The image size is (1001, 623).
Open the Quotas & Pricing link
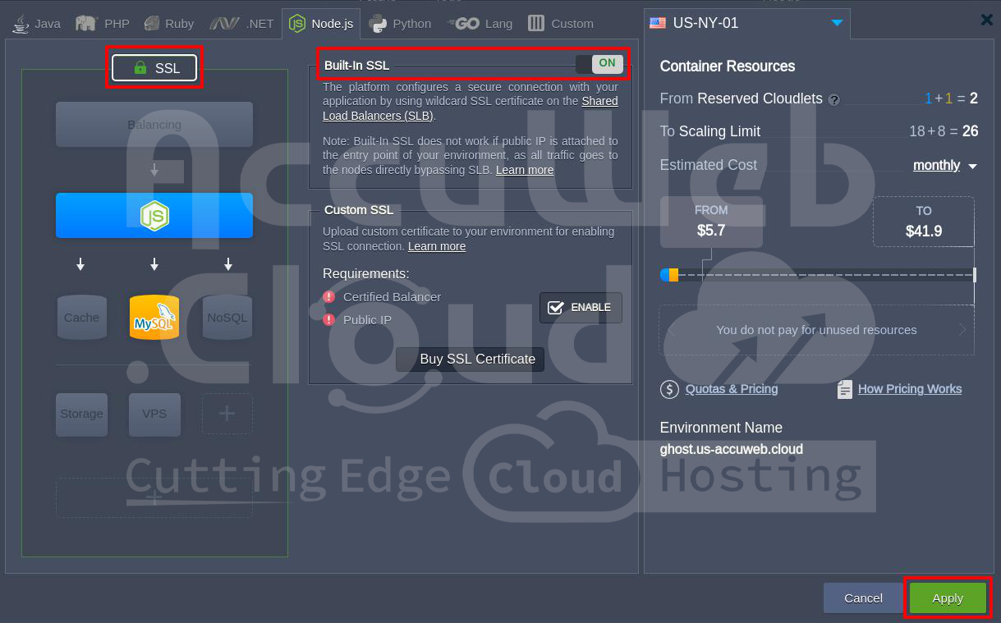(x=731, y=389)
